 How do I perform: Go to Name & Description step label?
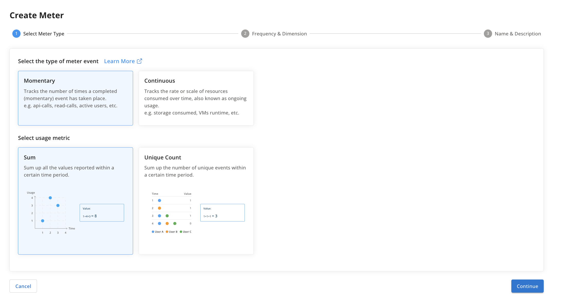tap(518, 34)
